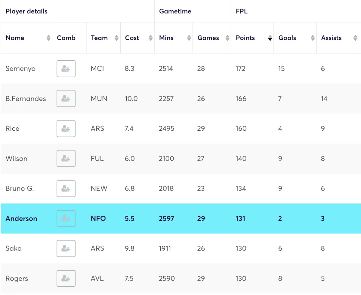Screen dimensions: 361x295
Task: Click the player name Semenyo
Action: point(20,68)
